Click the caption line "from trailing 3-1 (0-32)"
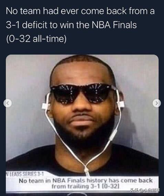 (85, 186)
